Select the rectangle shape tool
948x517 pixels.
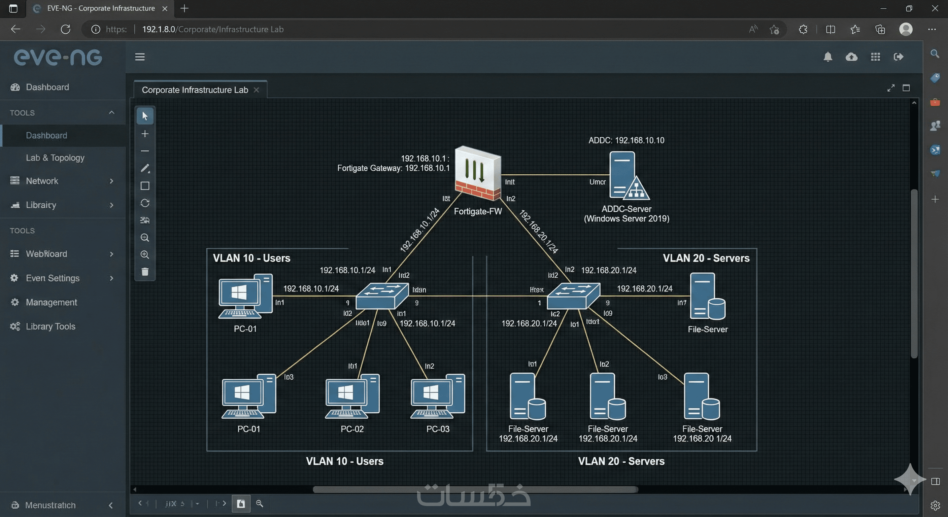click(x=145, y=186)
